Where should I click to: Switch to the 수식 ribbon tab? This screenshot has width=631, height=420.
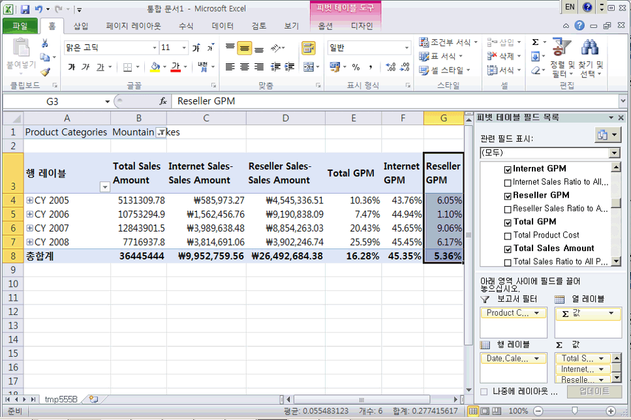[186, 26]
